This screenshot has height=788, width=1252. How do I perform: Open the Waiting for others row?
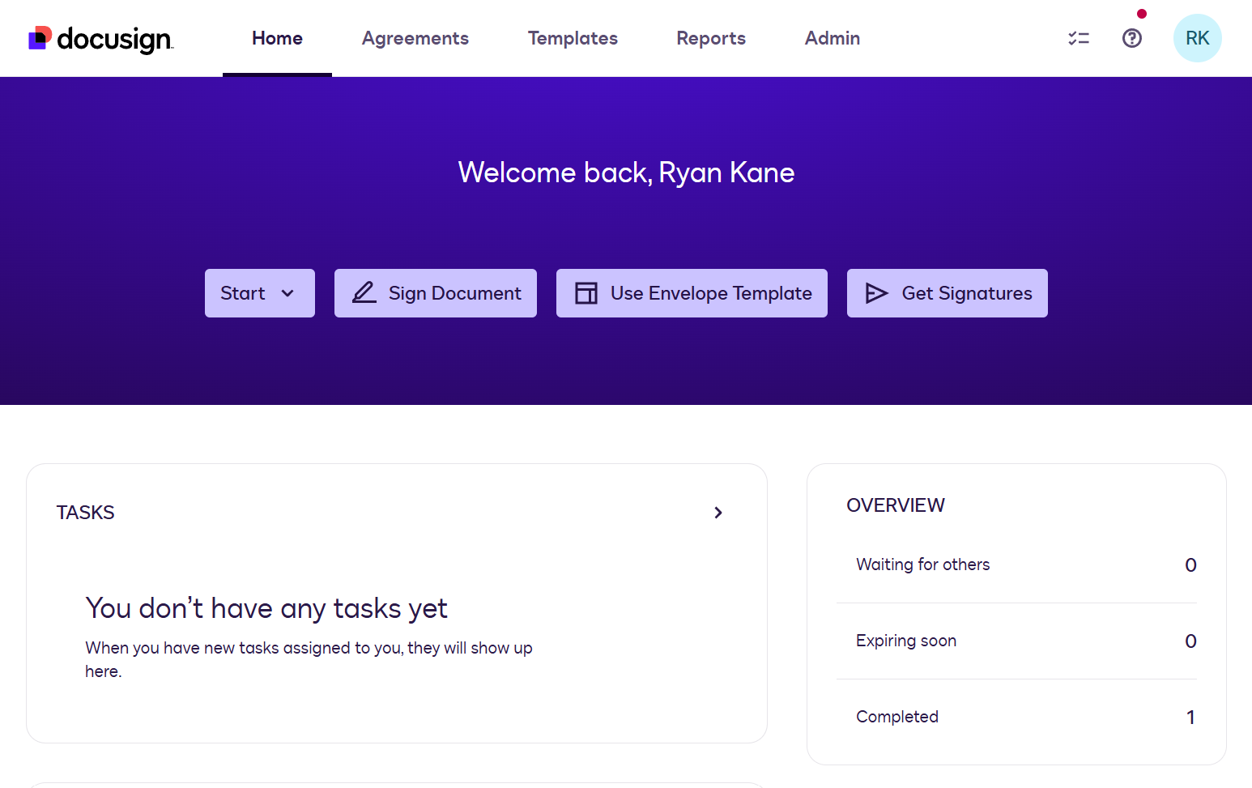(x=1016, y=565)
